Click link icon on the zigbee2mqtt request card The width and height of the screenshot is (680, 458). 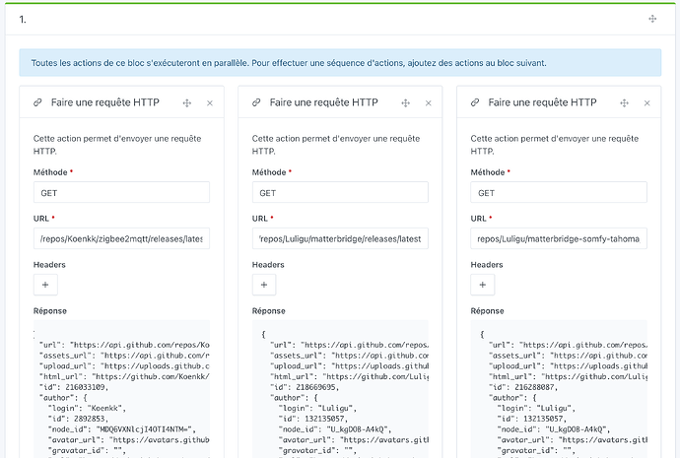click(x=37, y=102)
